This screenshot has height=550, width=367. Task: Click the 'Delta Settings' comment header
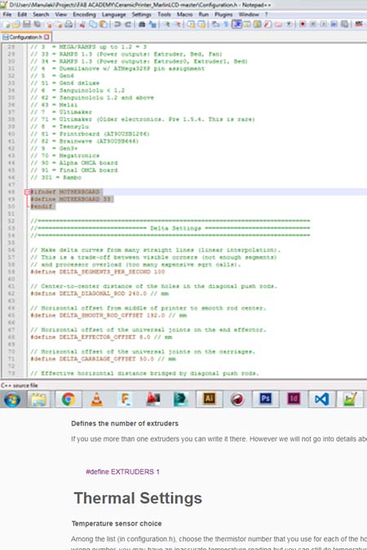pyautogui.click(x=175, y=228)
